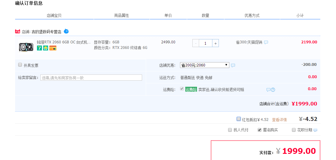The height and width of the screenshot is (160, 336).
Task: Uncheck the 匿名购买 anonymous purchase checkbox
Action: (x=260, y=130)
